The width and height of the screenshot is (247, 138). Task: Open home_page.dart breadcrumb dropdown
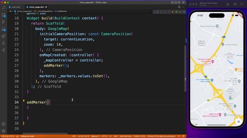(23, 11)
